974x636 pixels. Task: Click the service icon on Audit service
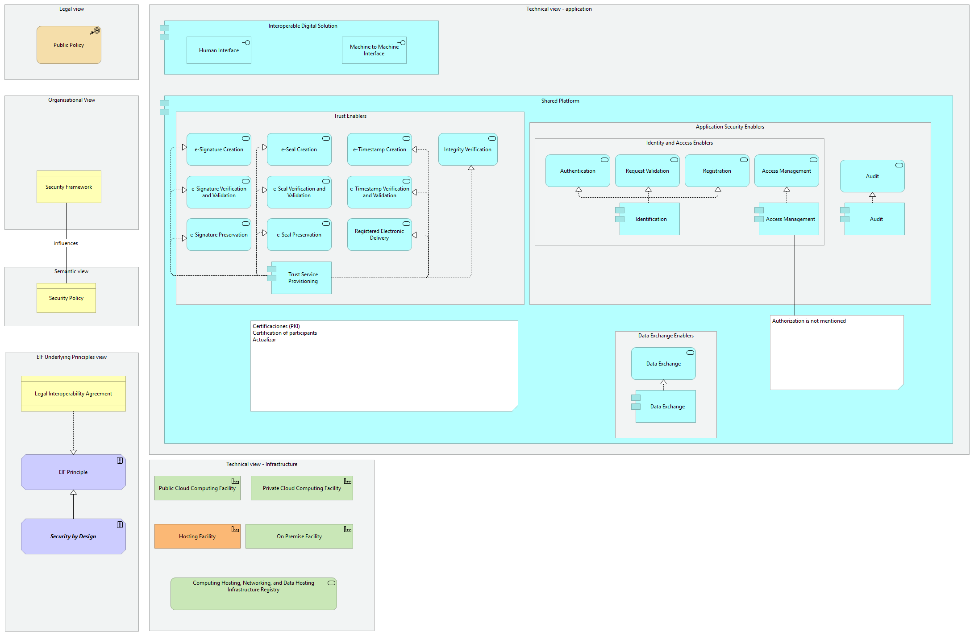pyautogui.click(x=899, y=165)
